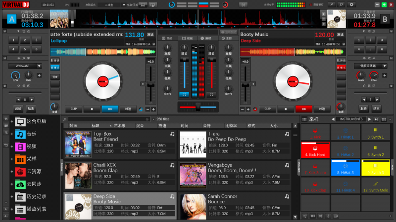The image size is (396, 222).
Task: Expand the 音乐 tree node
Action: click(11, 134)
